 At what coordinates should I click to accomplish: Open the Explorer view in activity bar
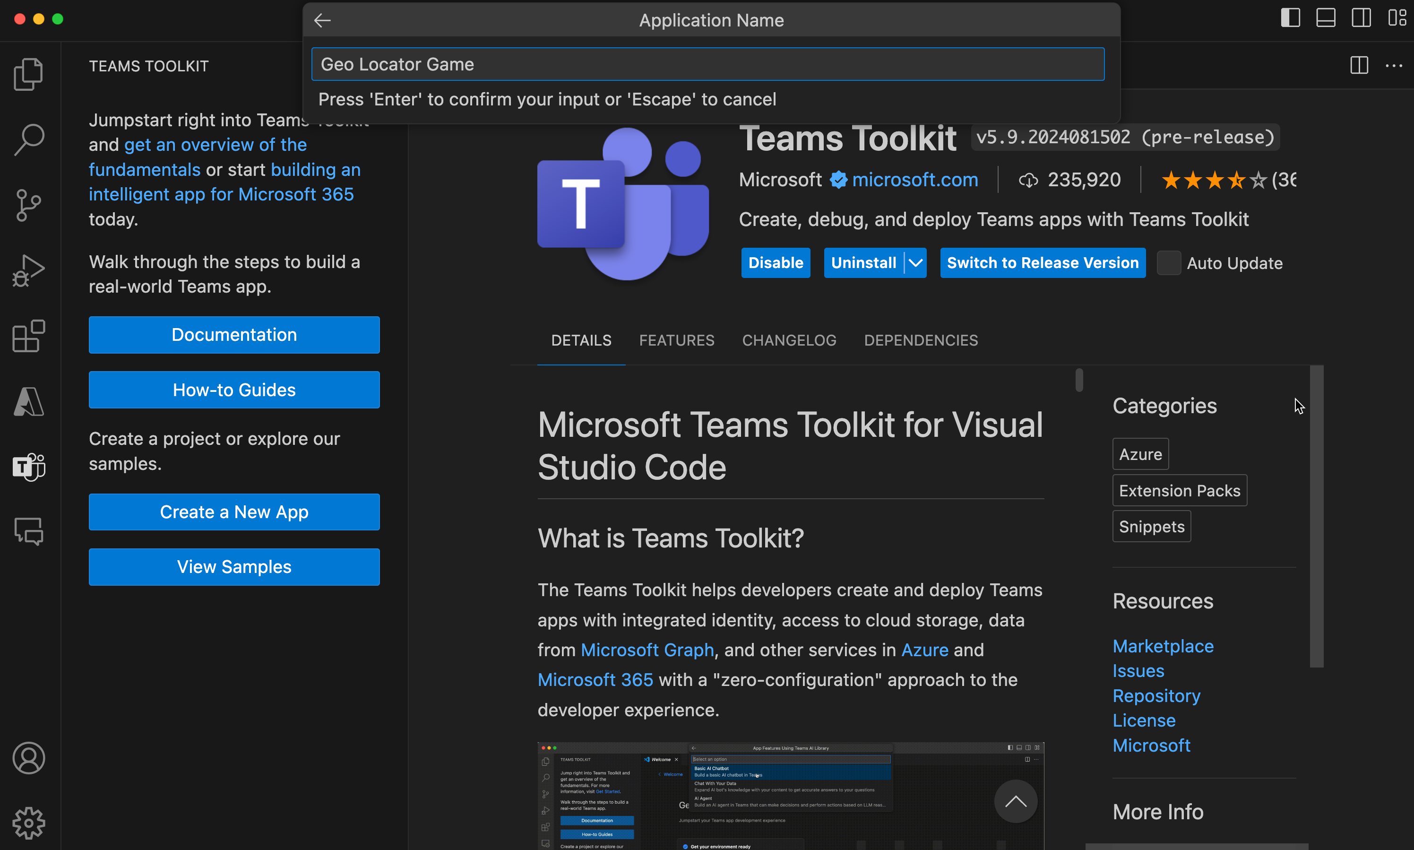tap(29, 75)
